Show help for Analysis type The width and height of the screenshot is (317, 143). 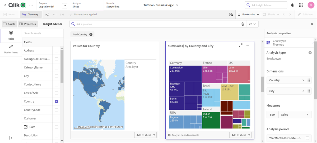(x=310, y=53)
